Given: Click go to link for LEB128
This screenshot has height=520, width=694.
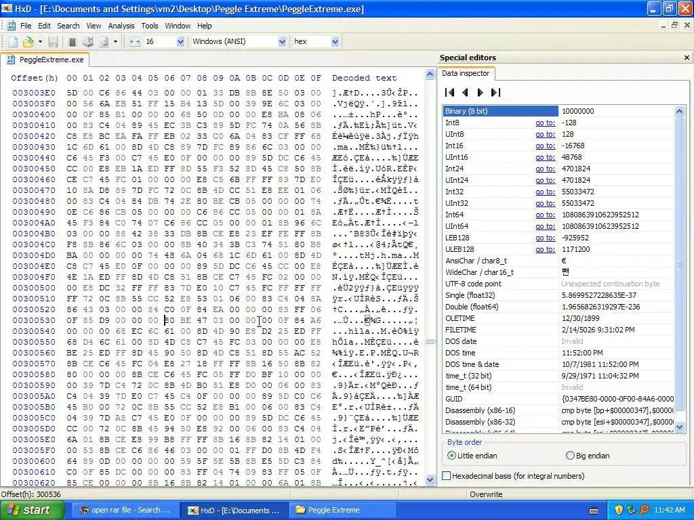Looking at the screenshot, I should coord(546,238).
